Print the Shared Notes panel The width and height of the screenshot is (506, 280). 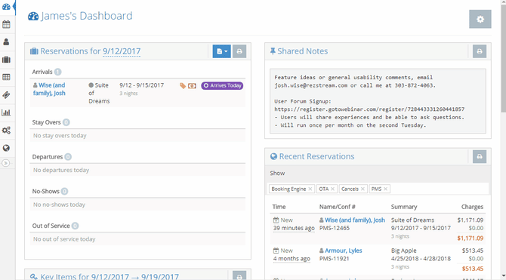pos(480,51)
